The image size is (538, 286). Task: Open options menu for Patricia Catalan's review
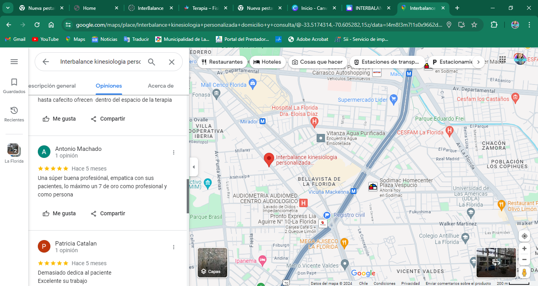[x=174, y=247]
